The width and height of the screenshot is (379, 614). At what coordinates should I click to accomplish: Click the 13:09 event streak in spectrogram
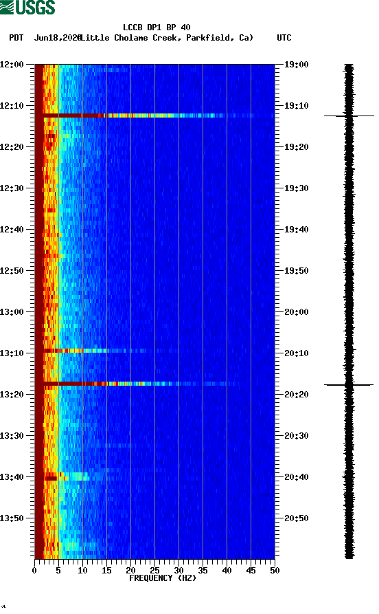tap(95, 351)
